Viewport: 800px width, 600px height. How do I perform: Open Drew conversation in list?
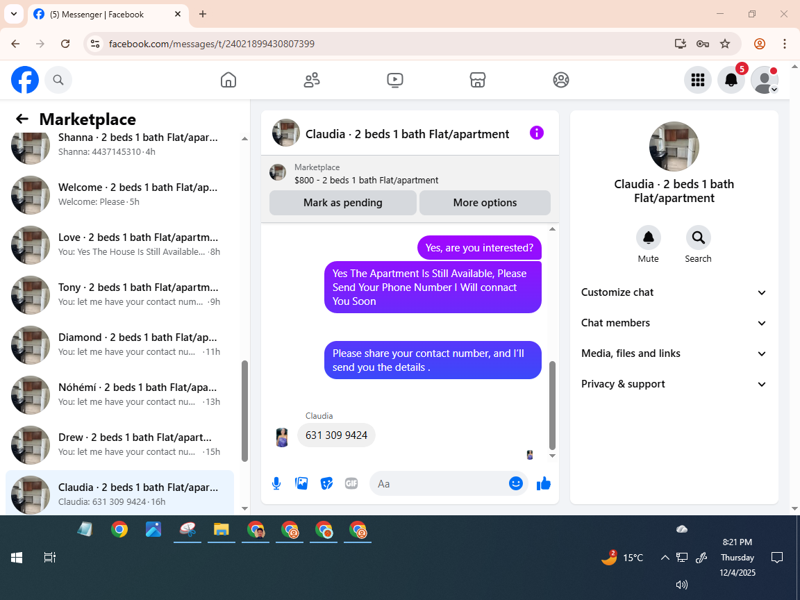click(x=120, y=445)
